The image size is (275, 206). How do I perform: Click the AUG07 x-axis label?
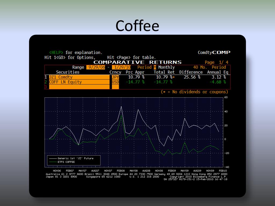pos(95,171)
